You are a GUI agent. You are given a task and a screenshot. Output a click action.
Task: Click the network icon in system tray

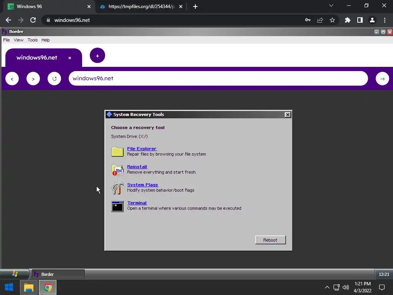point(336,287)
